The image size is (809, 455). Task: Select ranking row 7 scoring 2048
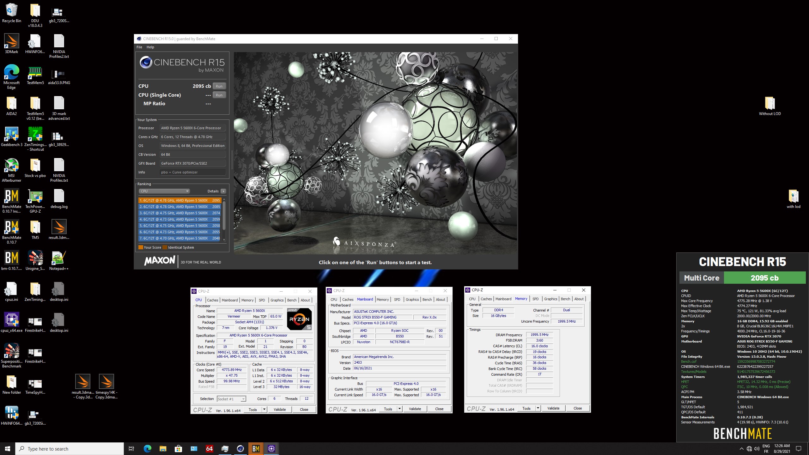[x=179, y=238]
